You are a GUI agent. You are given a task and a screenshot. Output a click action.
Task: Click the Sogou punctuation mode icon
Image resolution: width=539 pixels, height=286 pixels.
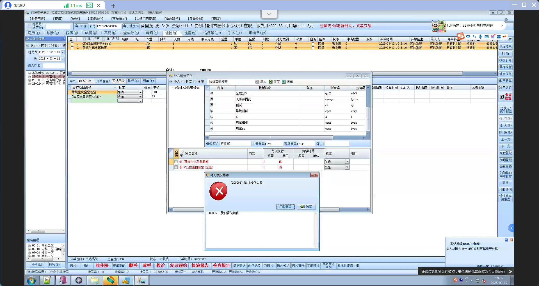474,36
